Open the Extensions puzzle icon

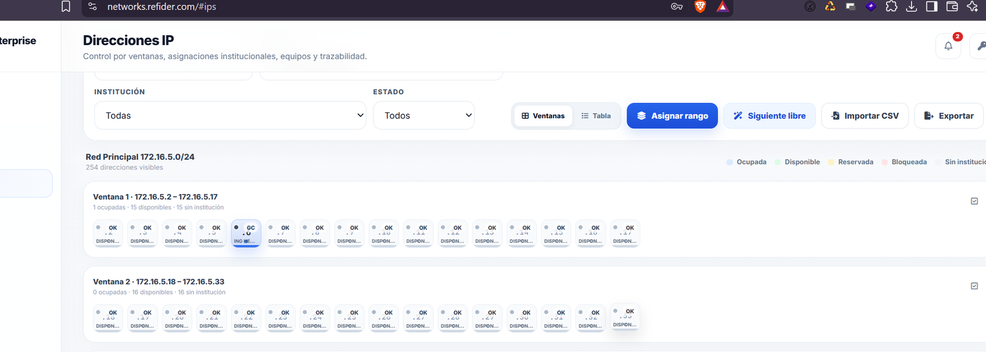point(891,7)
